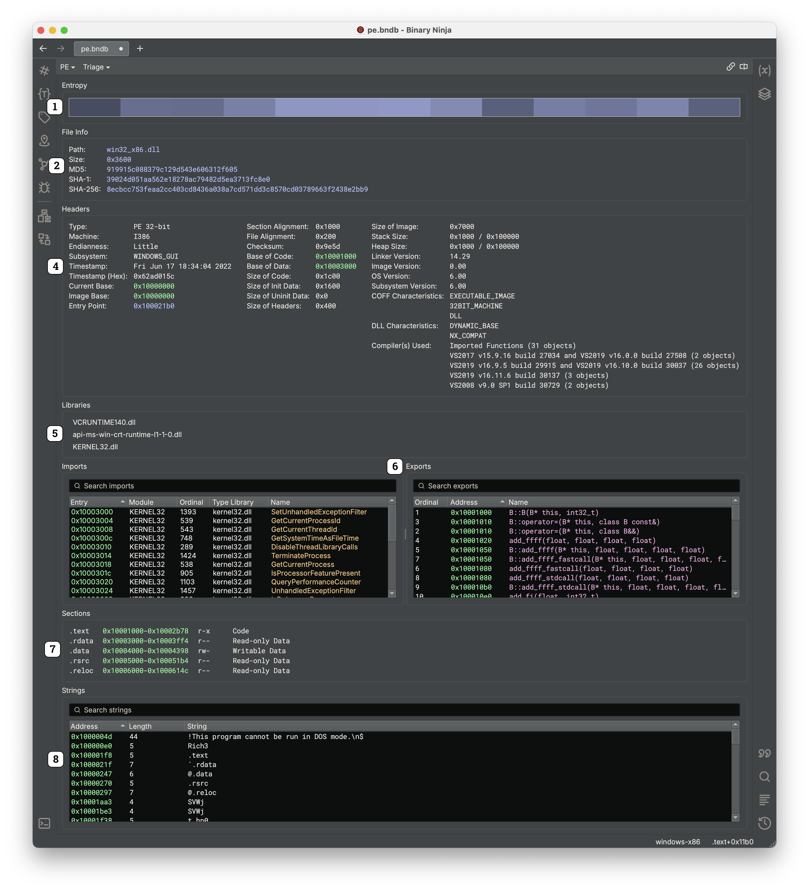Click the Search exports field
809x891 pixels.
(x=576, y=486)
